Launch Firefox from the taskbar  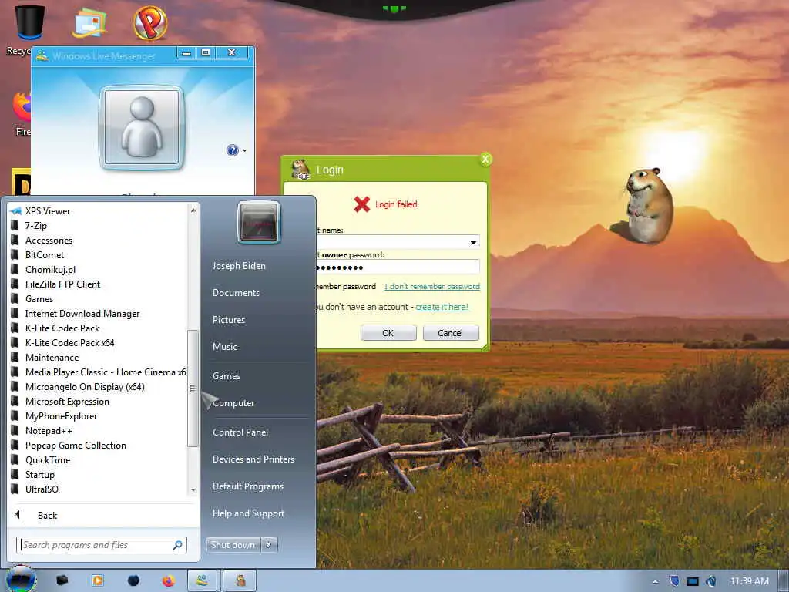coord(169,580)
